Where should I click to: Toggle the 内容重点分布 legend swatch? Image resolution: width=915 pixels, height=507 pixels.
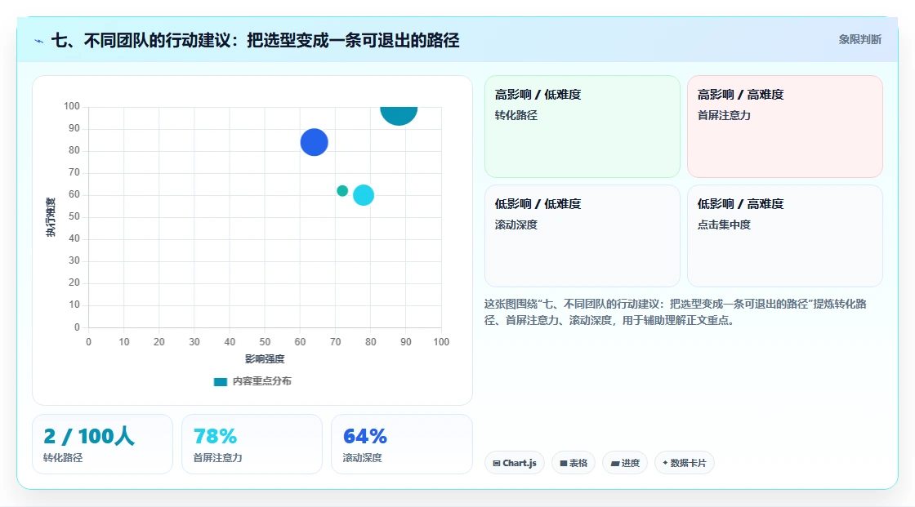click(x=220, y=381)
